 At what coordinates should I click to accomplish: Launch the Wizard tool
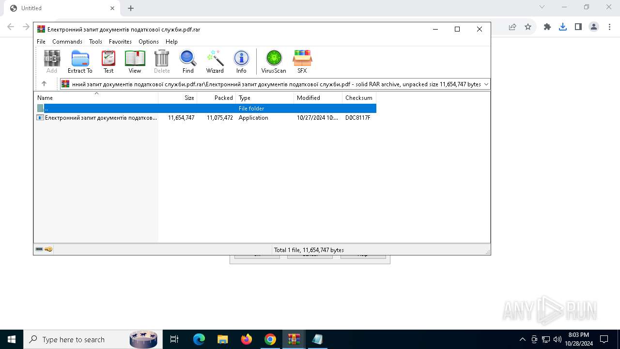pyautogui.click(x=215, y=62)
